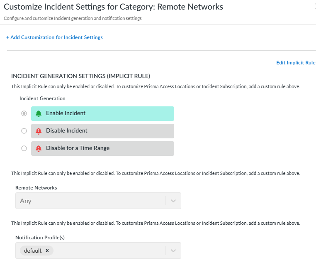Open Add Customization for Incident Settings
The height and width of the screenshot is (268, 316).
(x=56, y=37)
